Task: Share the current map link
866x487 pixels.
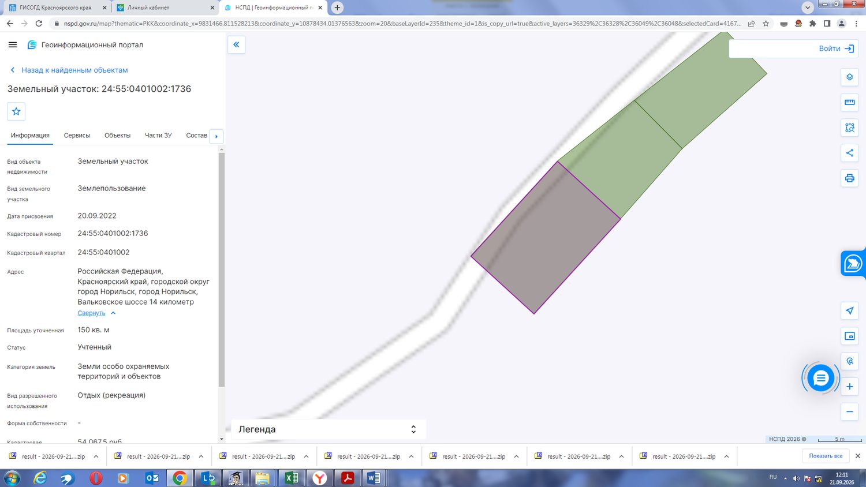Action: click(850, 153)
